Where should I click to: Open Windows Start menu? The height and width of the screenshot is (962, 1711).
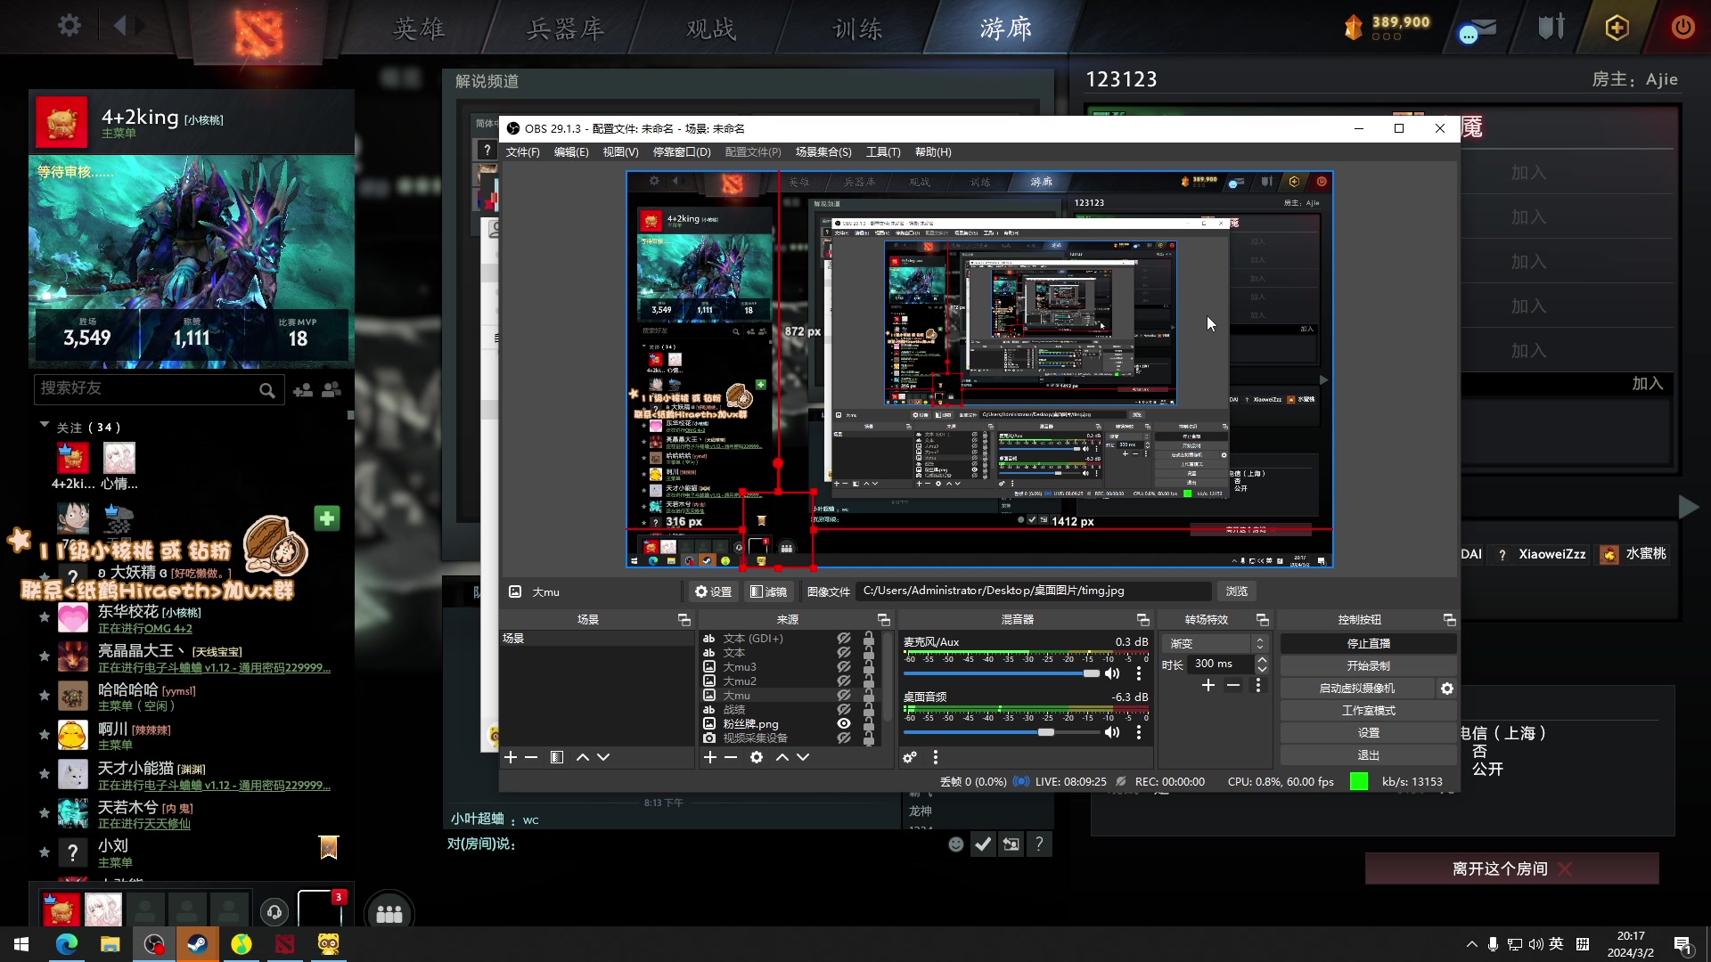[21, 944]
